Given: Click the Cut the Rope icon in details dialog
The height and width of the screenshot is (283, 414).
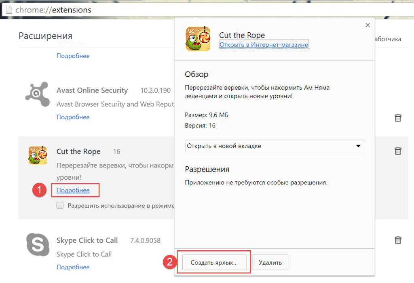Looking at the screenshot, I should [x=198, y=38].
